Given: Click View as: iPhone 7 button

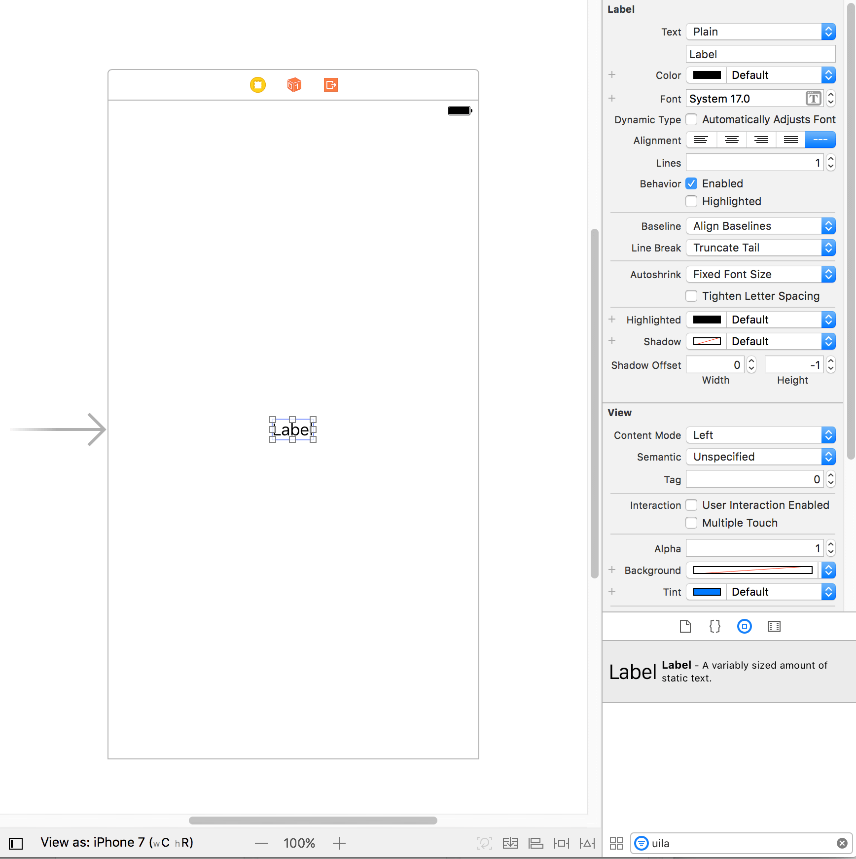Looking at the screenshot, I should point(117,843).
